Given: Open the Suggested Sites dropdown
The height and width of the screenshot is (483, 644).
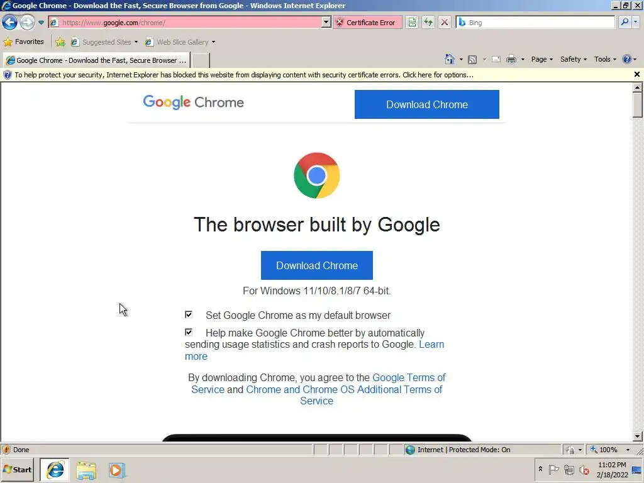Looking at the screenshot, I should click(x=104, y=42).
